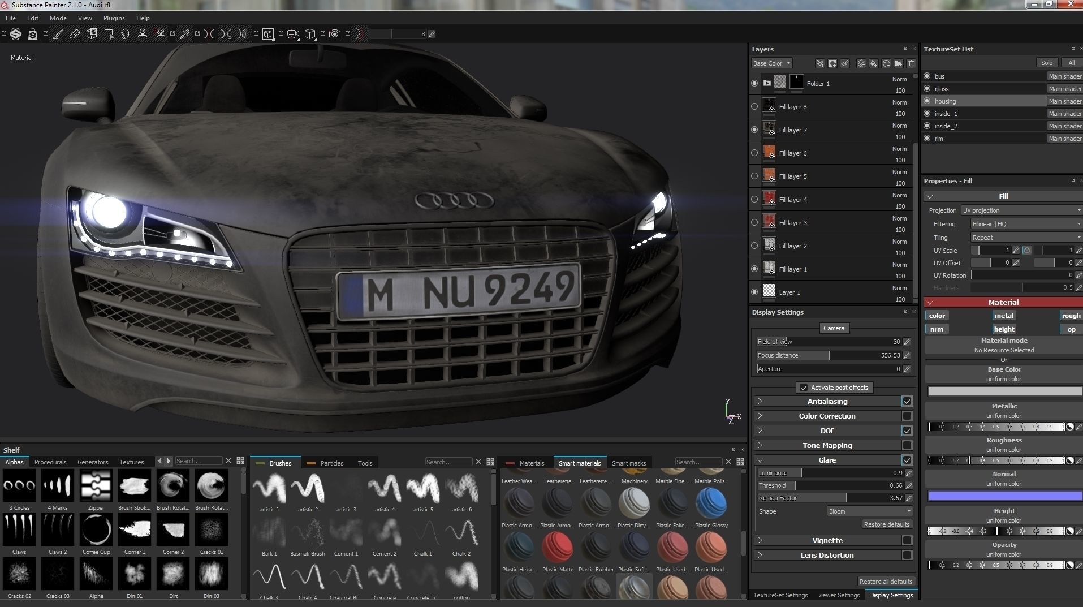This screenshot has width=1083, height=607.
Task: Enable the Color Correction checkbox
Action: click(907, 416)
